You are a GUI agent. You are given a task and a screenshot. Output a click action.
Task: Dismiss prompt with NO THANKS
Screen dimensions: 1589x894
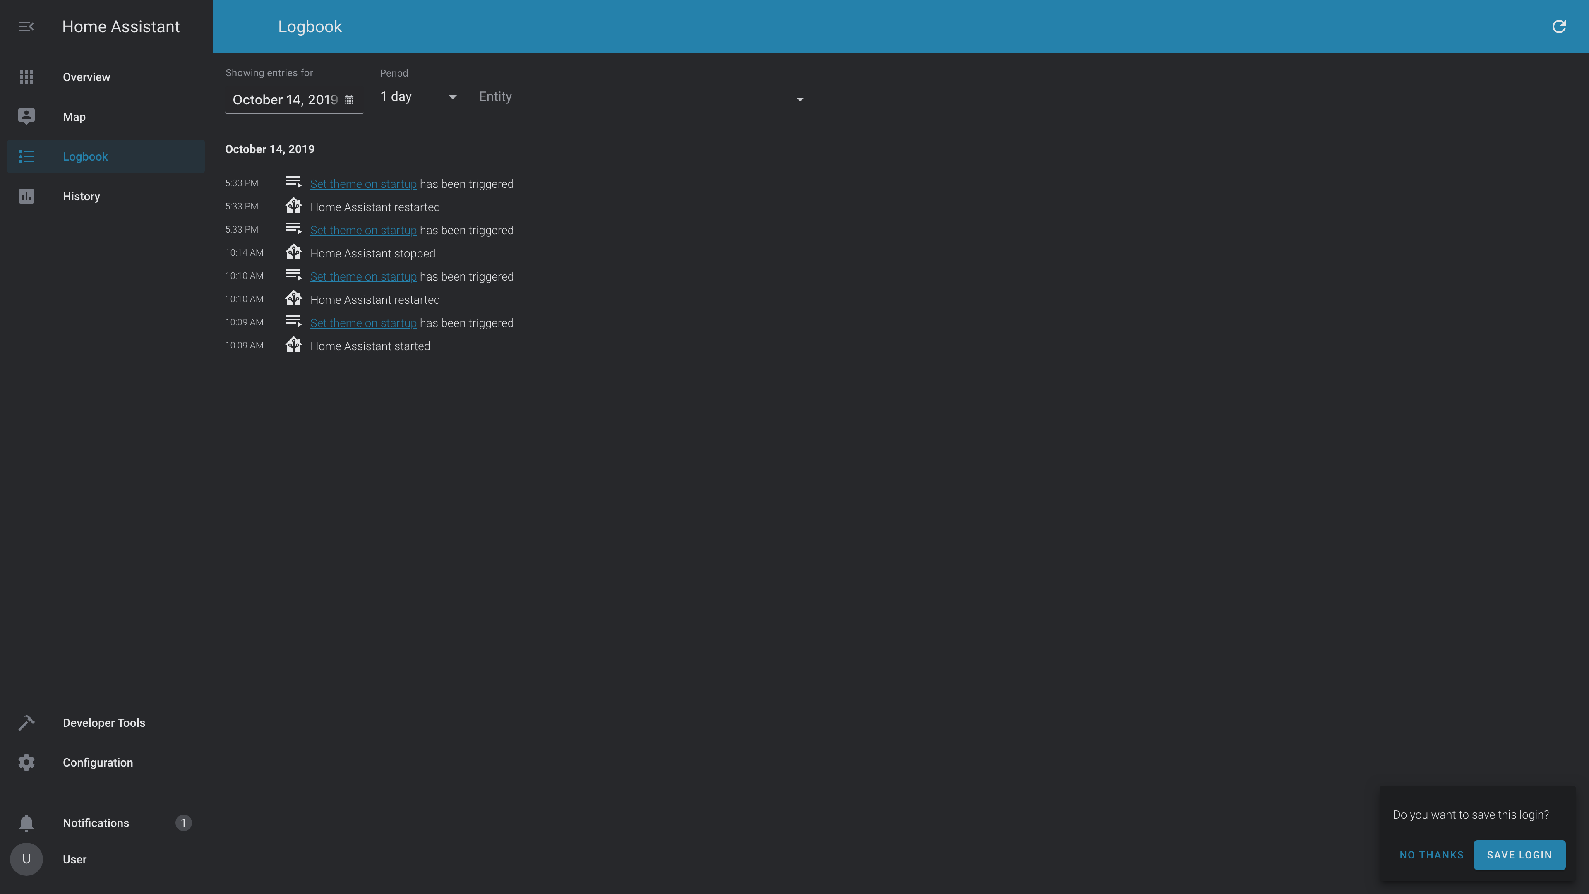[1431, 855]
